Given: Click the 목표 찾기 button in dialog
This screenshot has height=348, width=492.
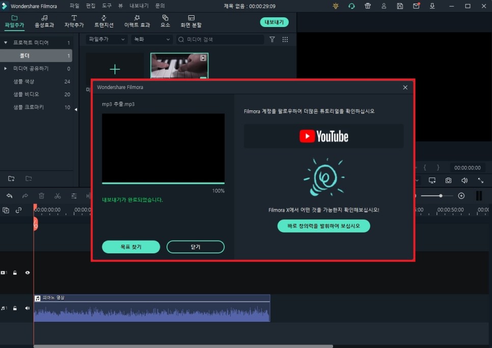Looking at the screenshot, I should 131,247.
